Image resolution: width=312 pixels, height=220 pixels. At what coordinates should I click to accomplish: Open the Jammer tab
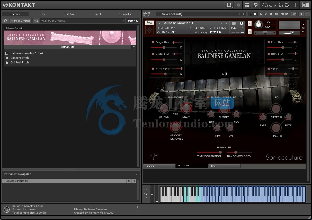(x=159, y=166)
